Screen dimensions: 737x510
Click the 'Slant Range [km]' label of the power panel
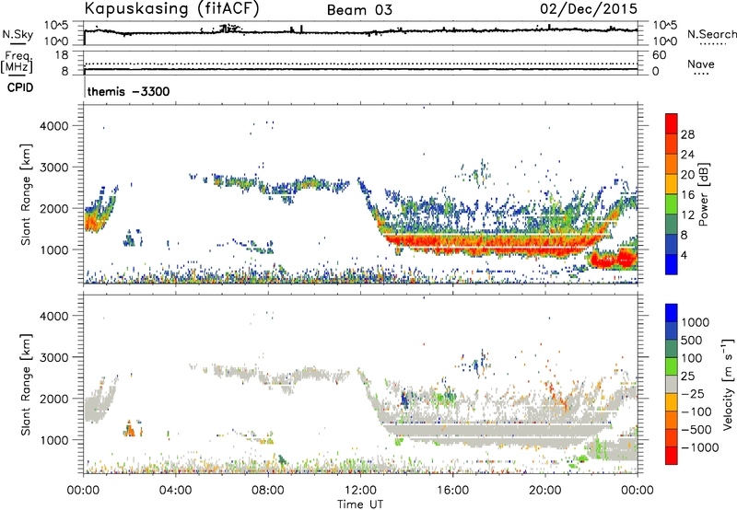click(x=26, y=194)
